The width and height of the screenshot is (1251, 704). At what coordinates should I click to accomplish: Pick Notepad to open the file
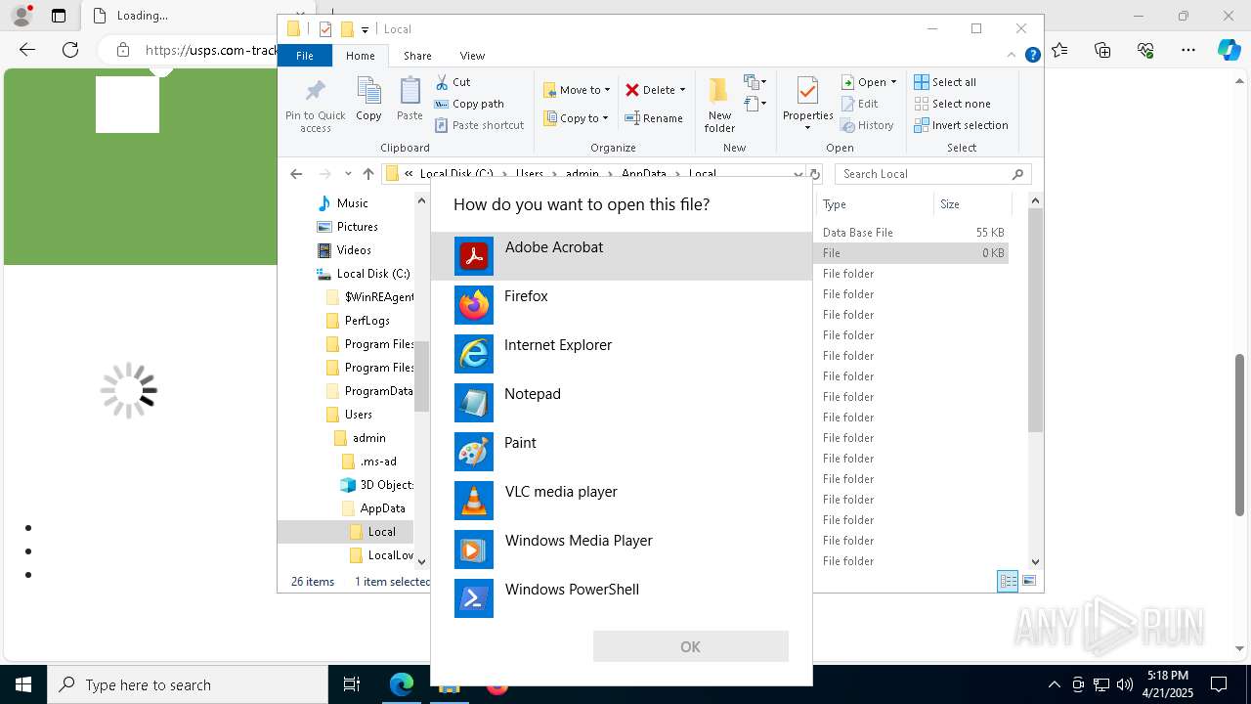(622, 403)
